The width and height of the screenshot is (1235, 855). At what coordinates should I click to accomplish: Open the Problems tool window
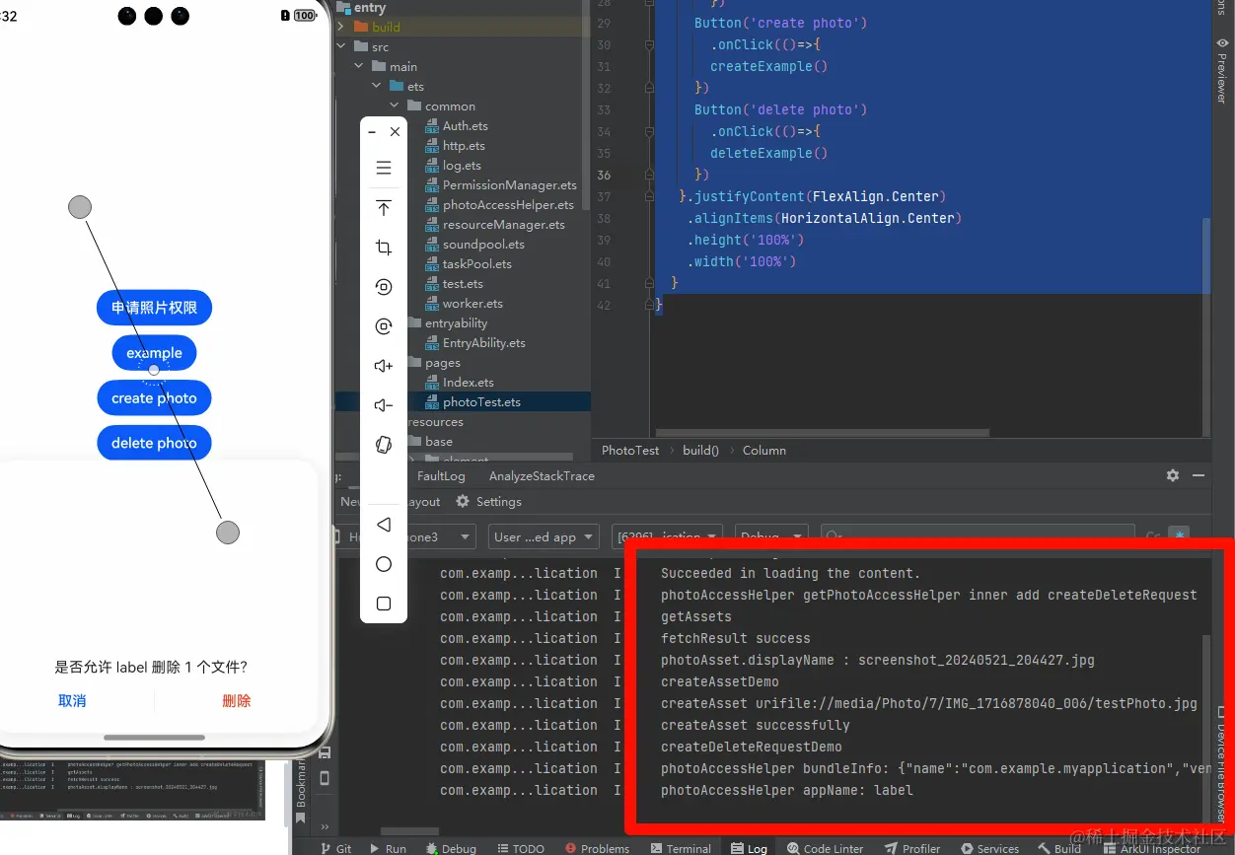(x=598, y=848)
